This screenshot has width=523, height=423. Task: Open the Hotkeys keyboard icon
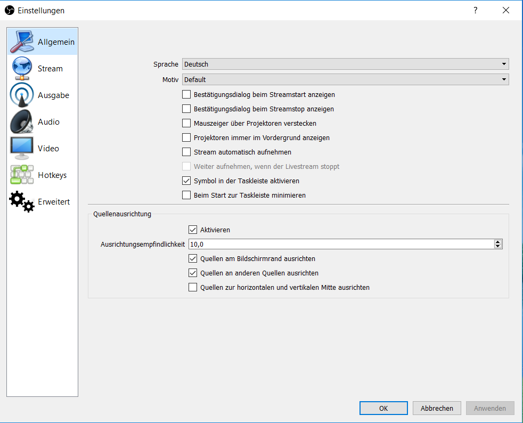tap(22, 175)
